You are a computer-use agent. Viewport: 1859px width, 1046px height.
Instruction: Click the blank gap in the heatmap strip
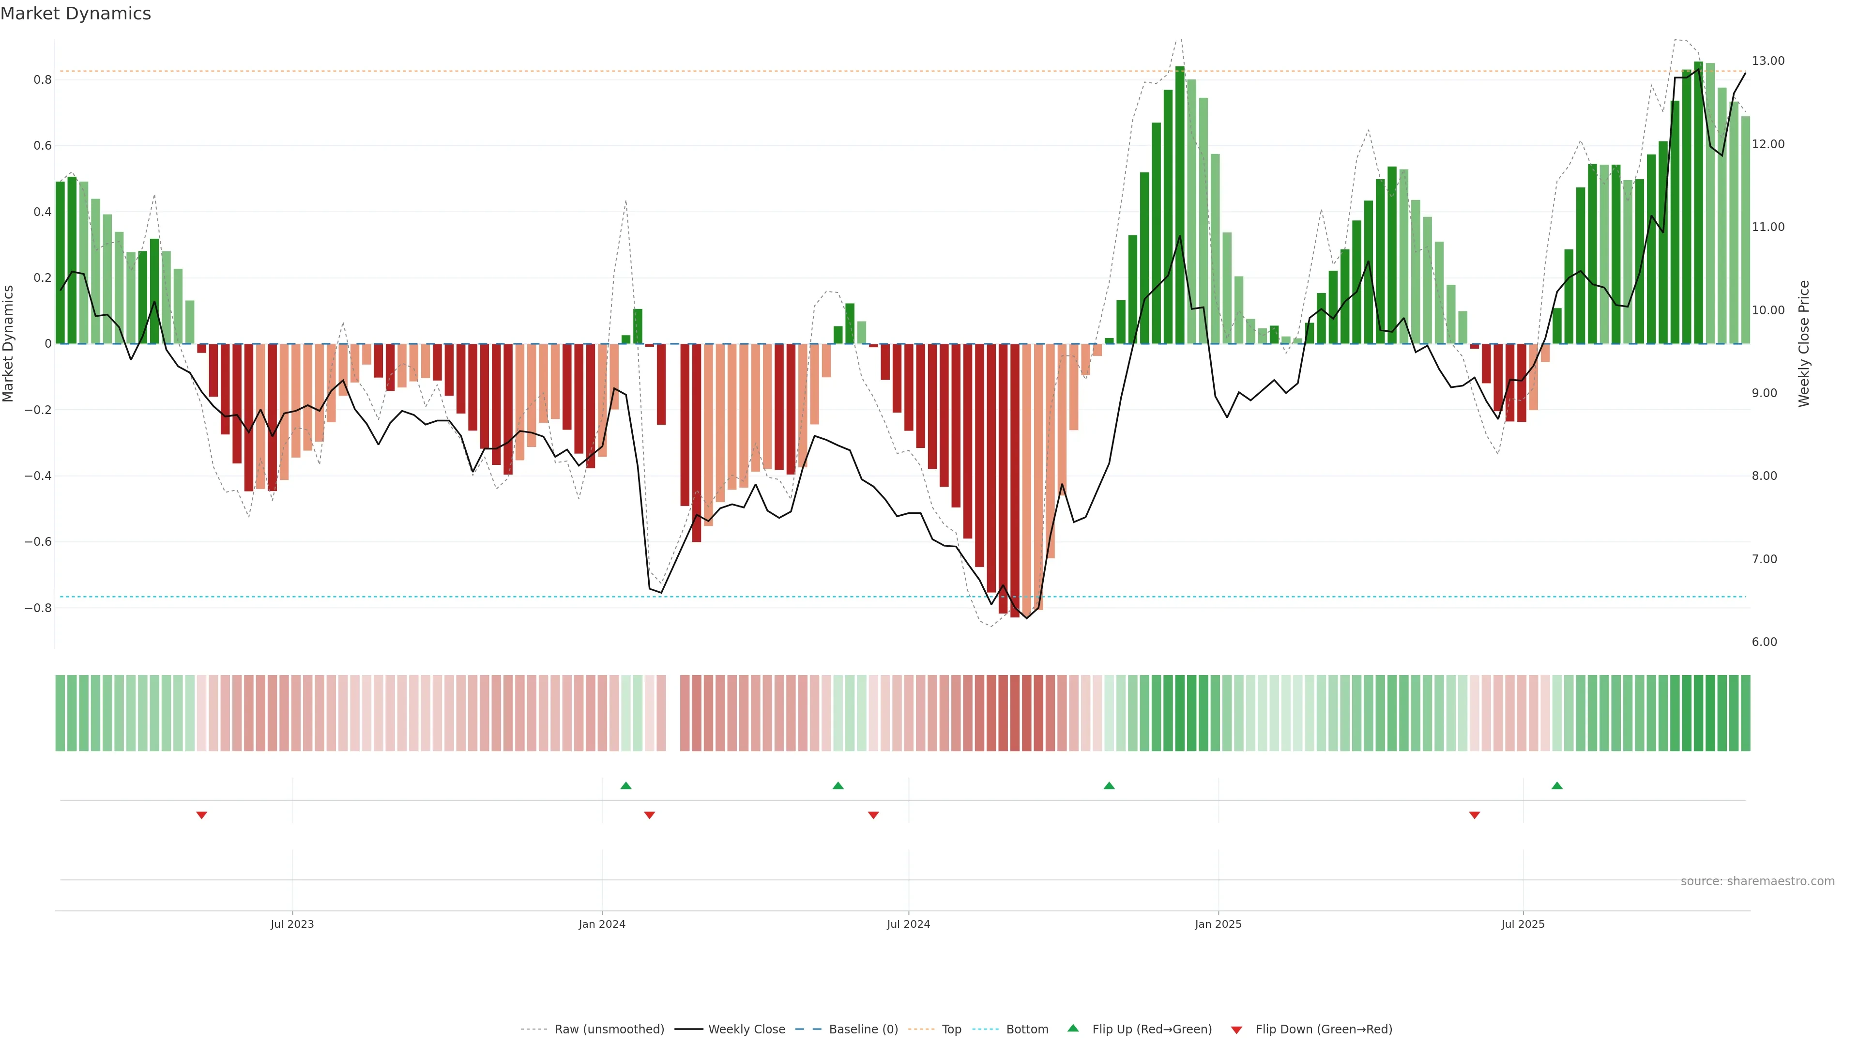click(x=672, y=713)
